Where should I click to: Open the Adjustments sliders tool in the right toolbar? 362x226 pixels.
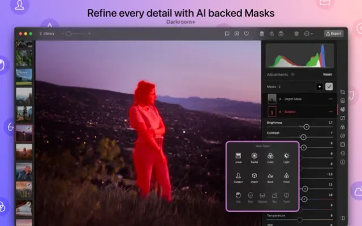click(343, 109)
